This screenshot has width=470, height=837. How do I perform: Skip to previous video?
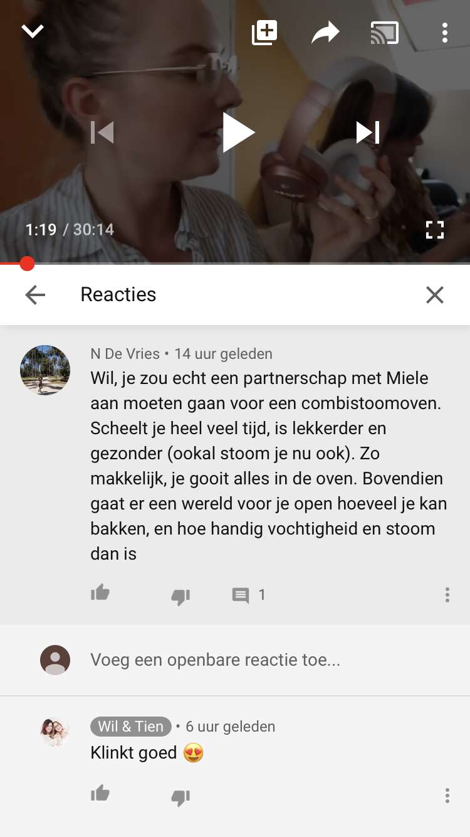click(x=102, y=132)
